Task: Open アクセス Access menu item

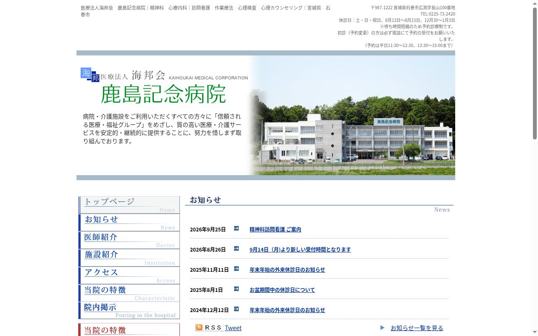Action: (129, 276)
